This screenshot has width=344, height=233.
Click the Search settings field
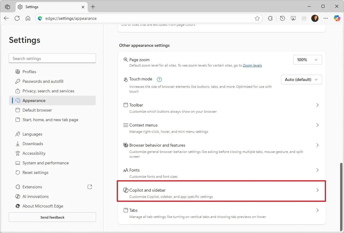52,58
